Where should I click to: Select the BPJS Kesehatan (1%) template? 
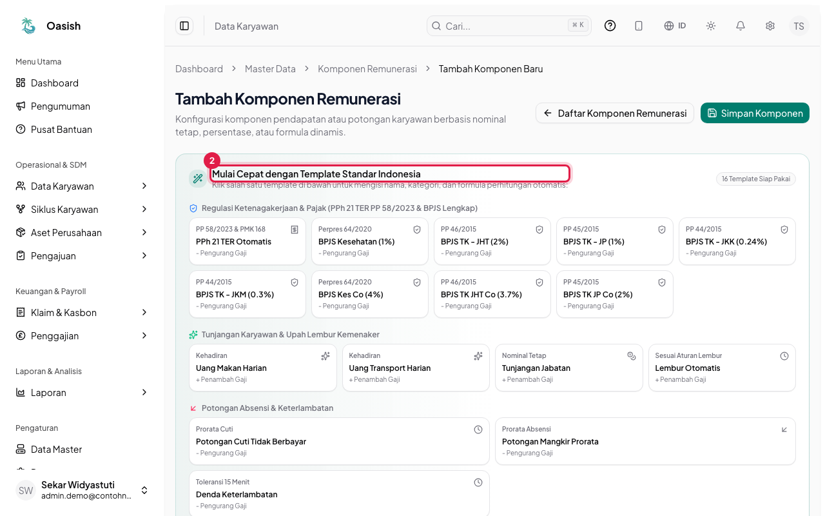pos(370,241)
